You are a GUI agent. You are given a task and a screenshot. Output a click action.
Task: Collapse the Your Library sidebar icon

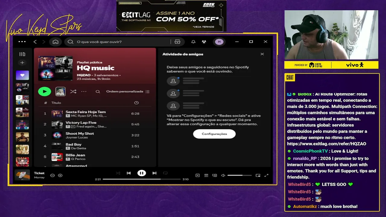[22, 54]
